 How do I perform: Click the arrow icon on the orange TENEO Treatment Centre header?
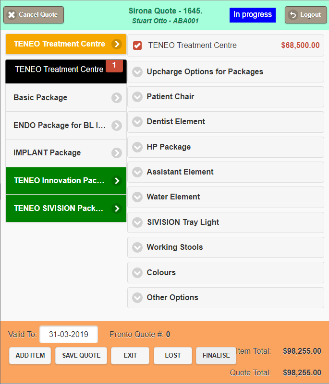(x=116, y=44)
